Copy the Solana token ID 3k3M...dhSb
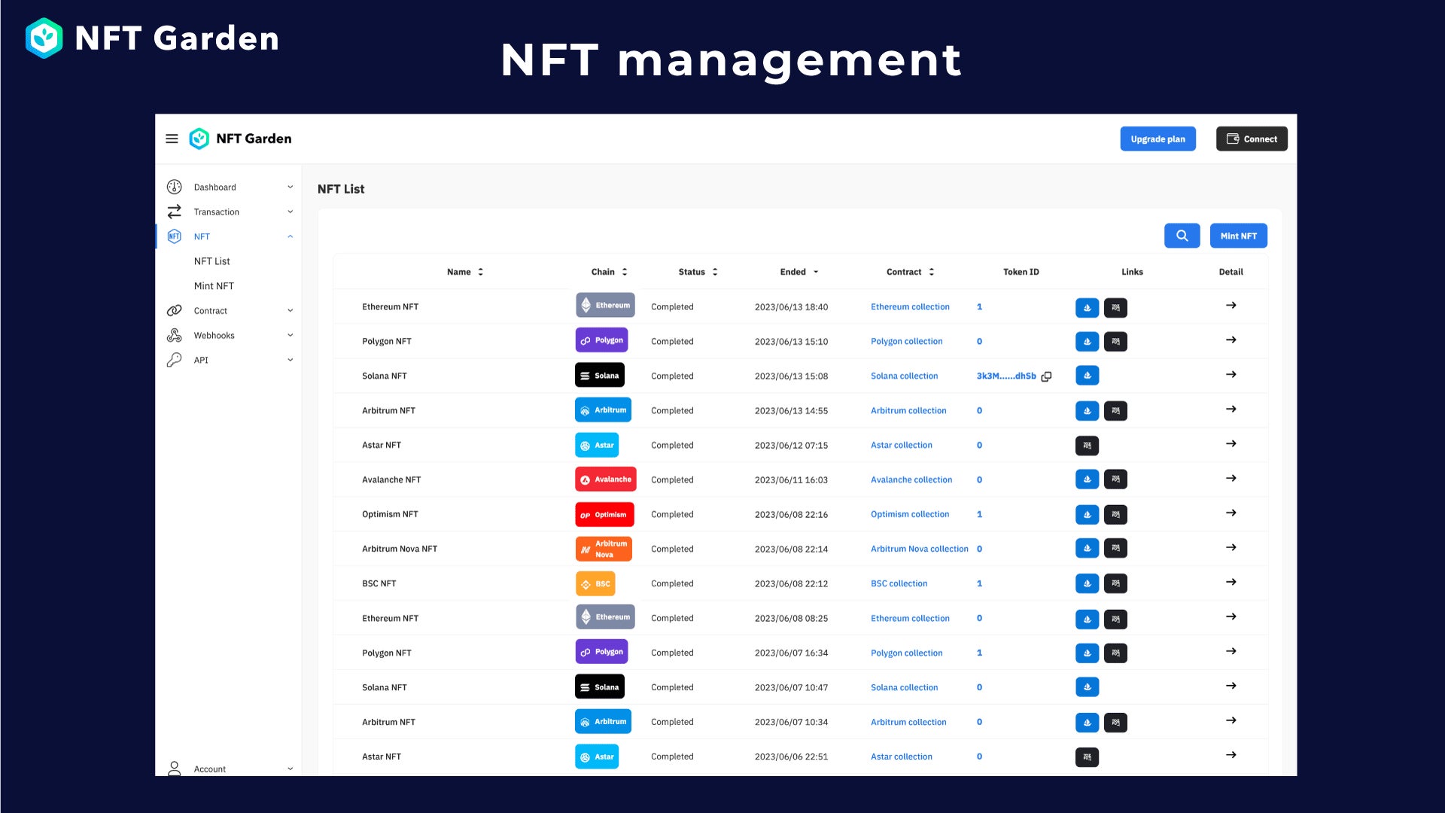Image resolution: width=1445 pixels, height=813 pixels. tap(1046, 376)
